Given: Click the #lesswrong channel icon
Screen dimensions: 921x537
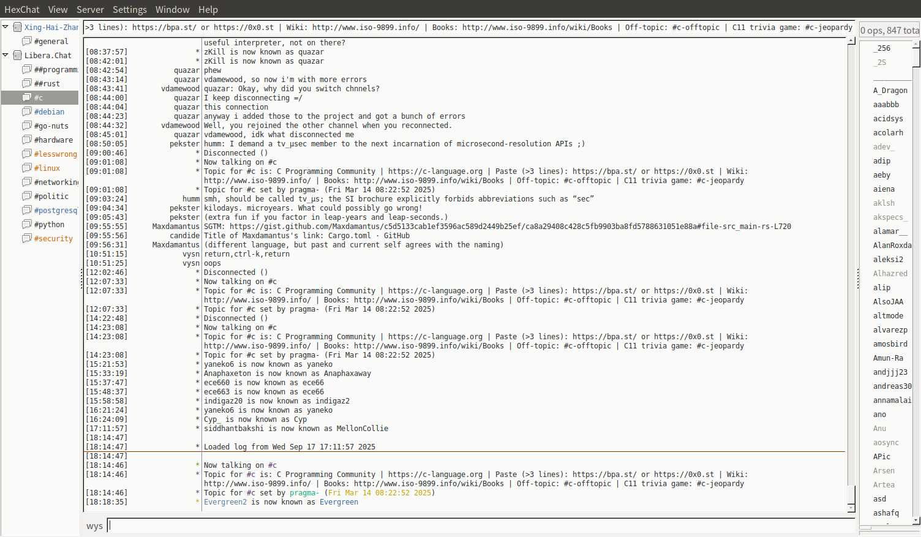Looking at the screenshot, I should click(x=27, y=154).
